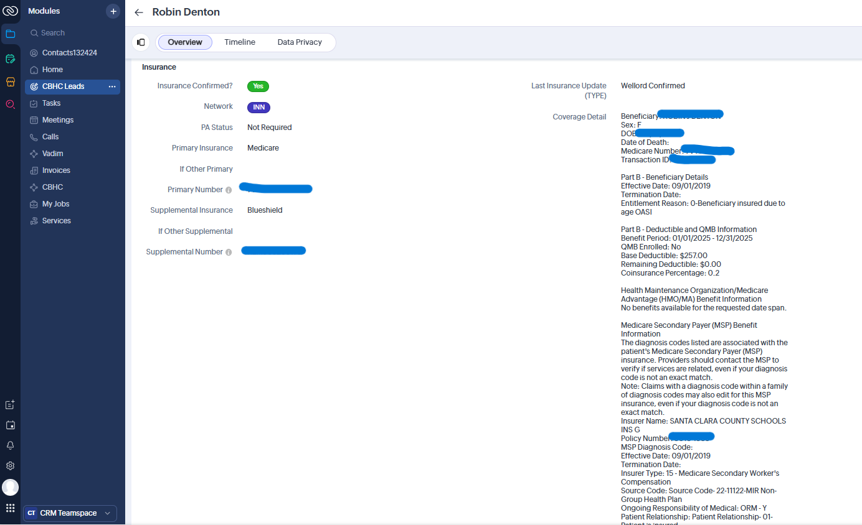
Task: Click Supplemental Insurance value Blueshield
Action: point(265,210)
